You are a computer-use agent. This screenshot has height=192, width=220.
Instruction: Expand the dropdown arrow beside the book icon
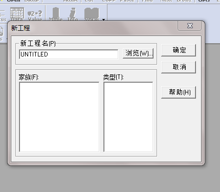(103, 20)
